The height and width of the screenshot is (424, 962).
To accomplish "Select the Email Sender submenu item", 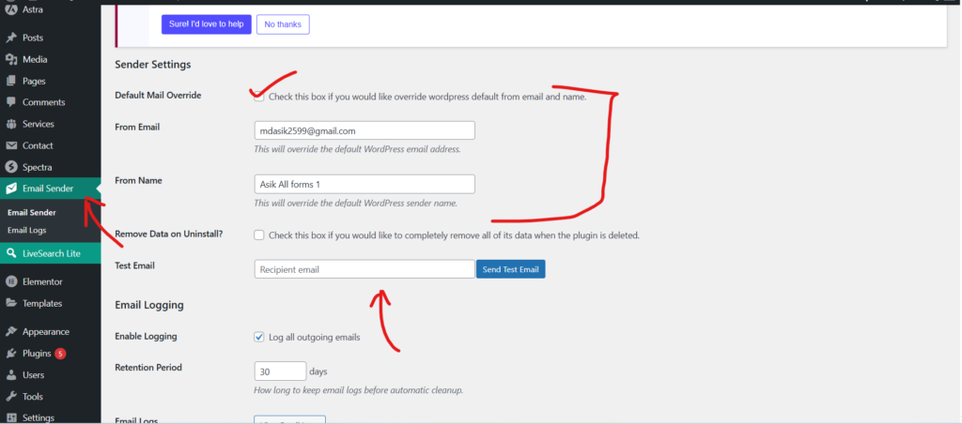I will click(32, 213).
